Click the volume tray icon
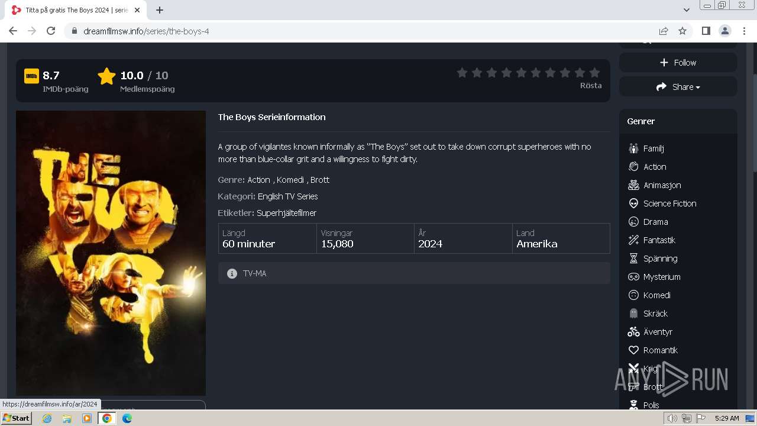 672,418
